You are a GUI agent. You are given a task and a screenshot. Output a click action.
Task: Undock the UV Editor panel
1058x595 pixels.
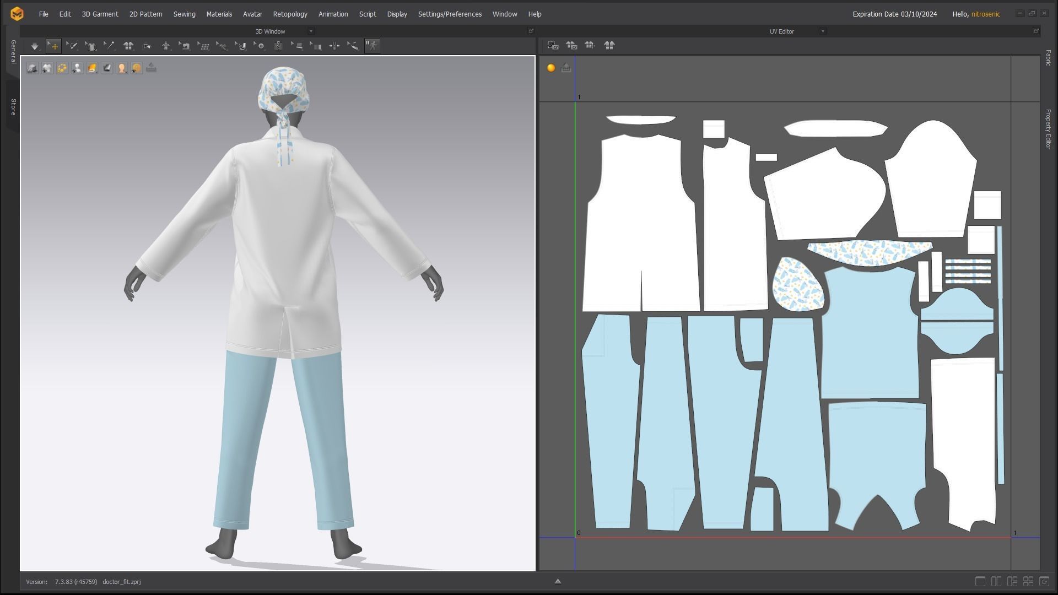(x=1036, y=31)
